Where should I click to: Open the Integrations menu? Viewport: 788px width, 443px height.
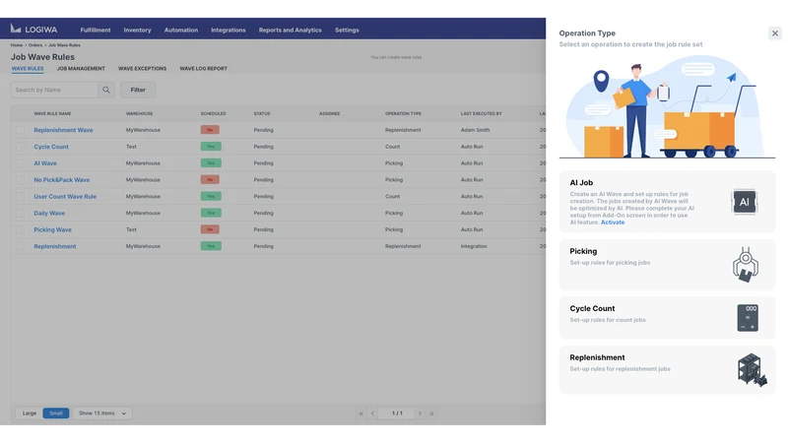pyautogui.click(x=229, y=31)
